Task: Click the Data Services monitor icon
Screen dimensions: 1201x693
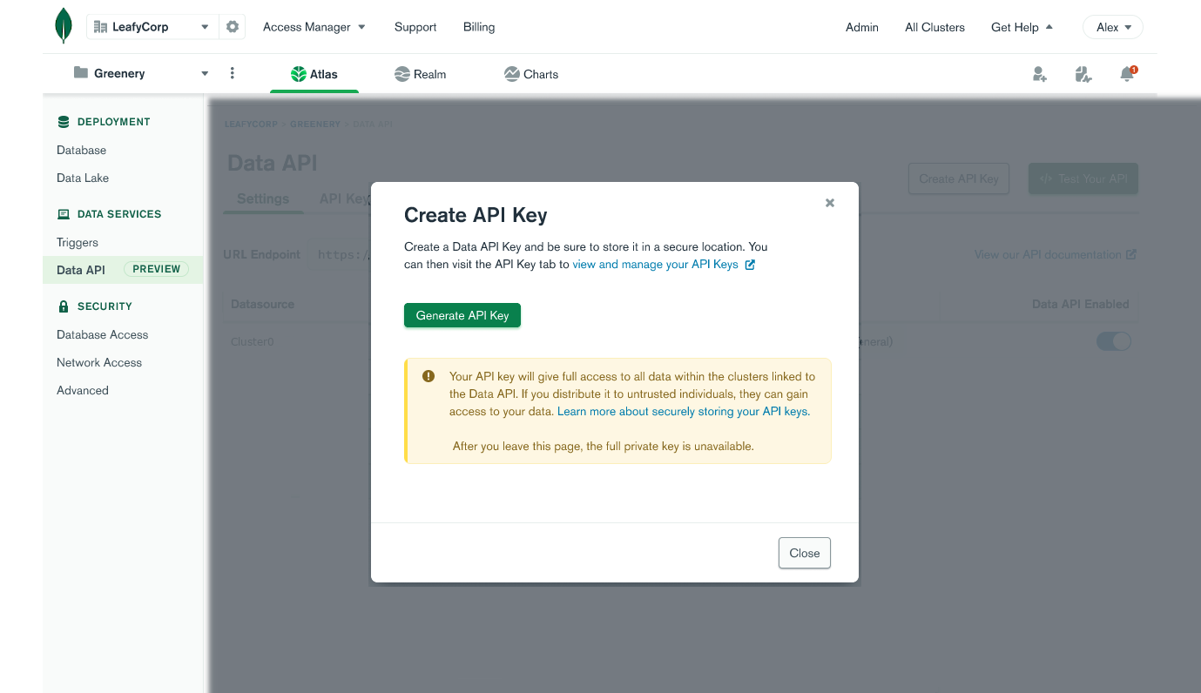Action: click(x=64, y=214)
